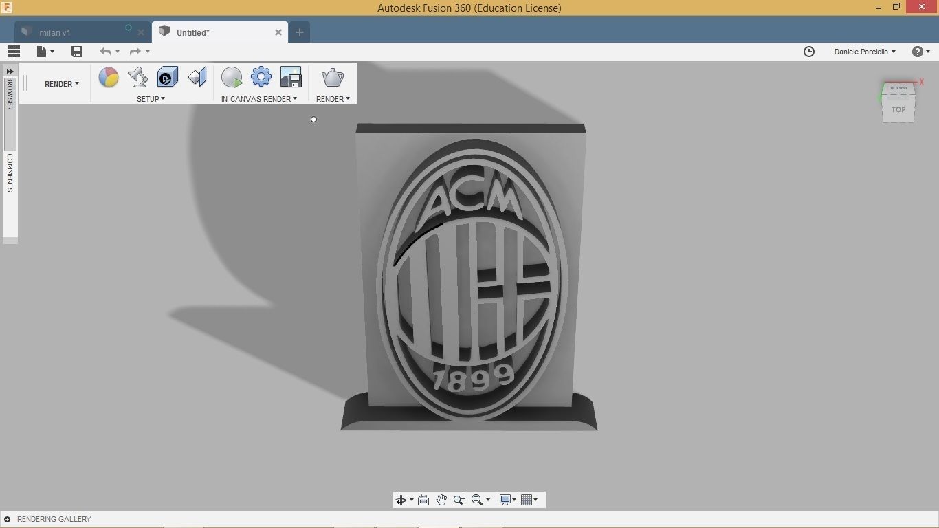Viewport: 939px width, 528px height.
Task: Open the undo history dropdown arrow
Action: click(x=118, y=52)
